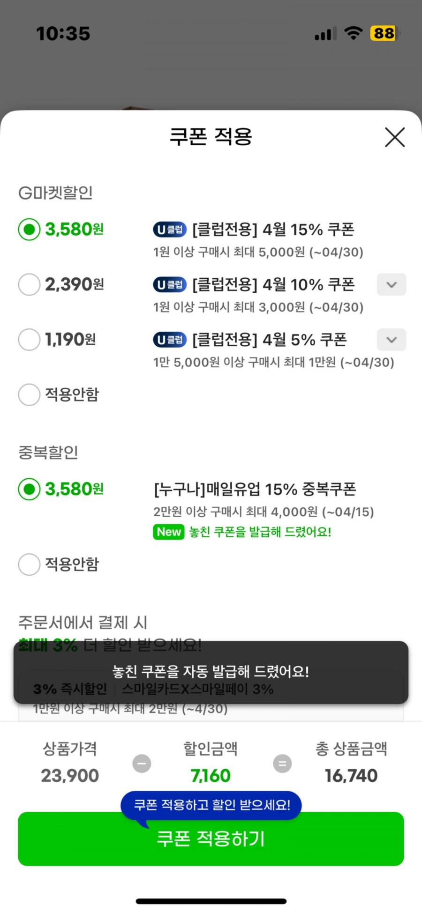Tap the Wi-Fi icon in status bar

tap(354, 33)
